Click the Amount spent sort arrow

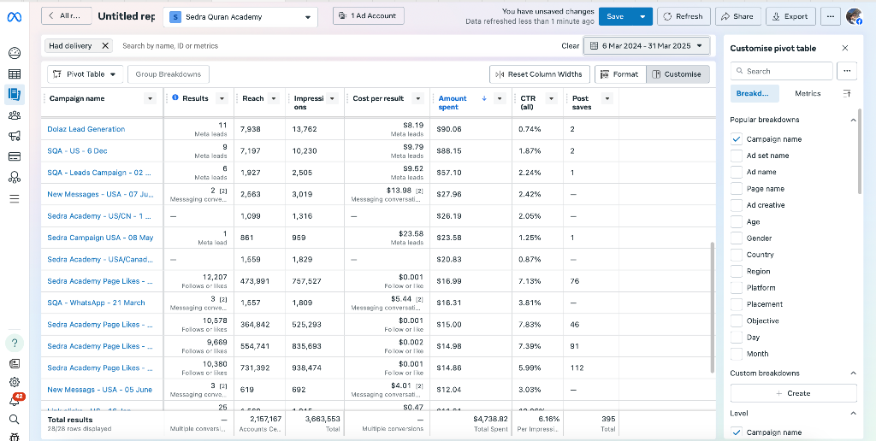(484, 98)
